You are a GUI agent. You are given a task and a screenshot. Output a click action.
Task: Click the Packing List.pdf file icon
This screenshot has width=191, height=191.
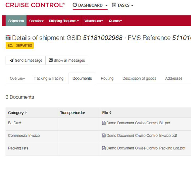[x=104, y=148]
